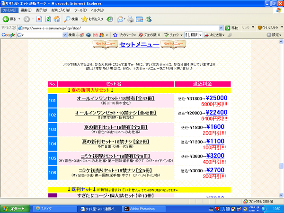This screenshot has width=284, height=213.
Task: Expand Google search box dropdown
Action: [65, 35]
